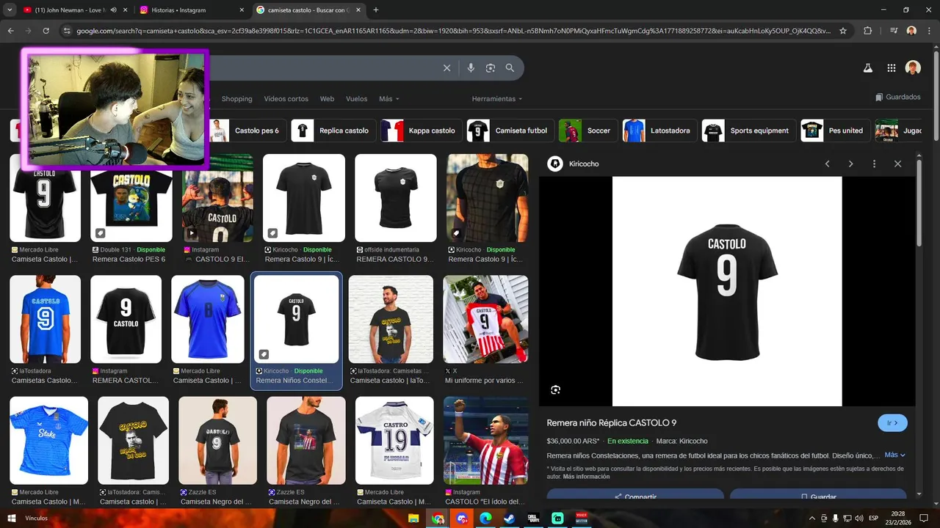Clear the search box with the X icon
The image size is (940, 528).
pyautogui.click(x=446, y=68)
